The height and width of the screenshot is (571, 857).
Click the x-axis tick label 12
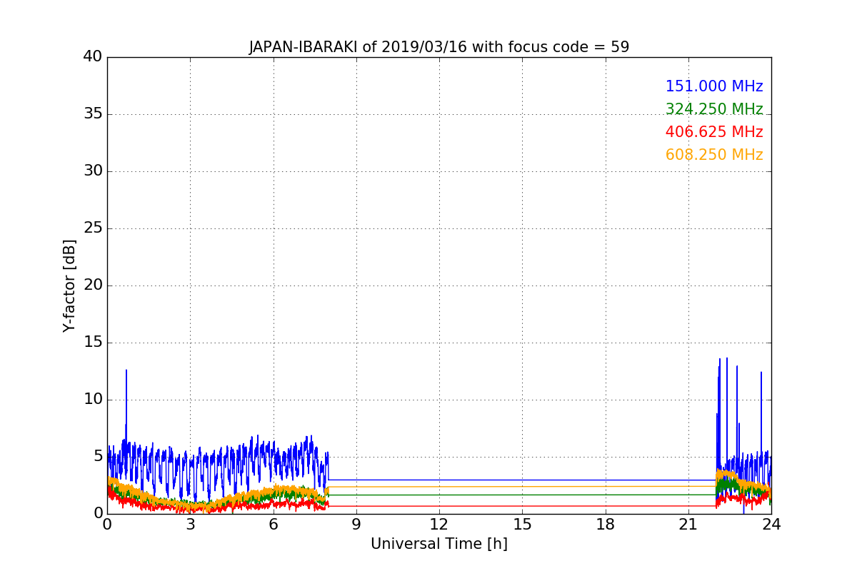439,524
